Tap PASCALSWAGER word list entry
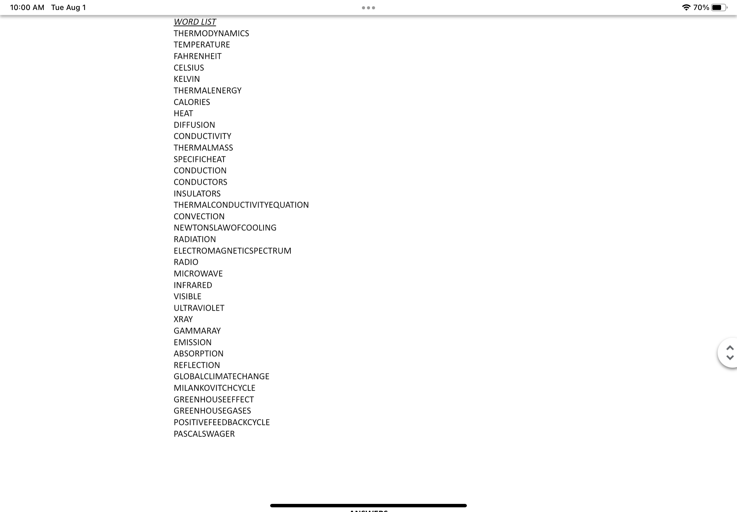This screenshot has height=512, width=737. [204, 434]
